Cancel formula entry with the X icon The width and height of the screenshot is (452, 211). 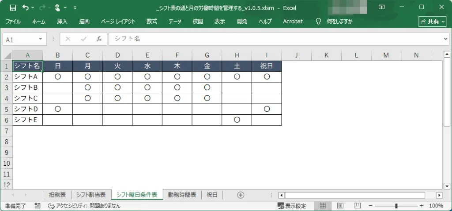tap(68, 39)
